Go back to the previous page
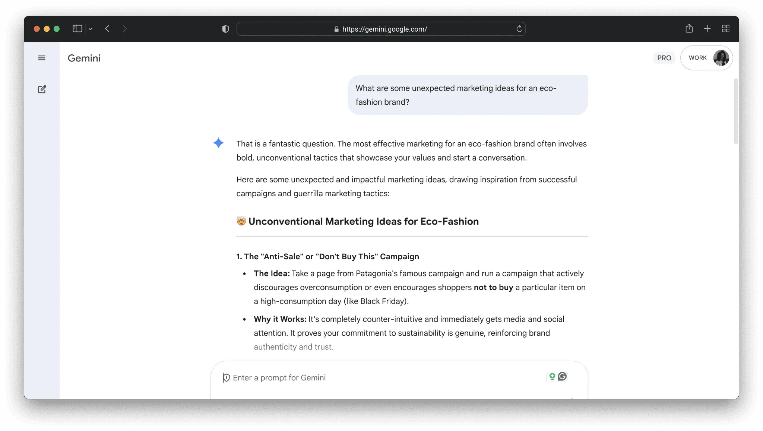 [107, 29]
